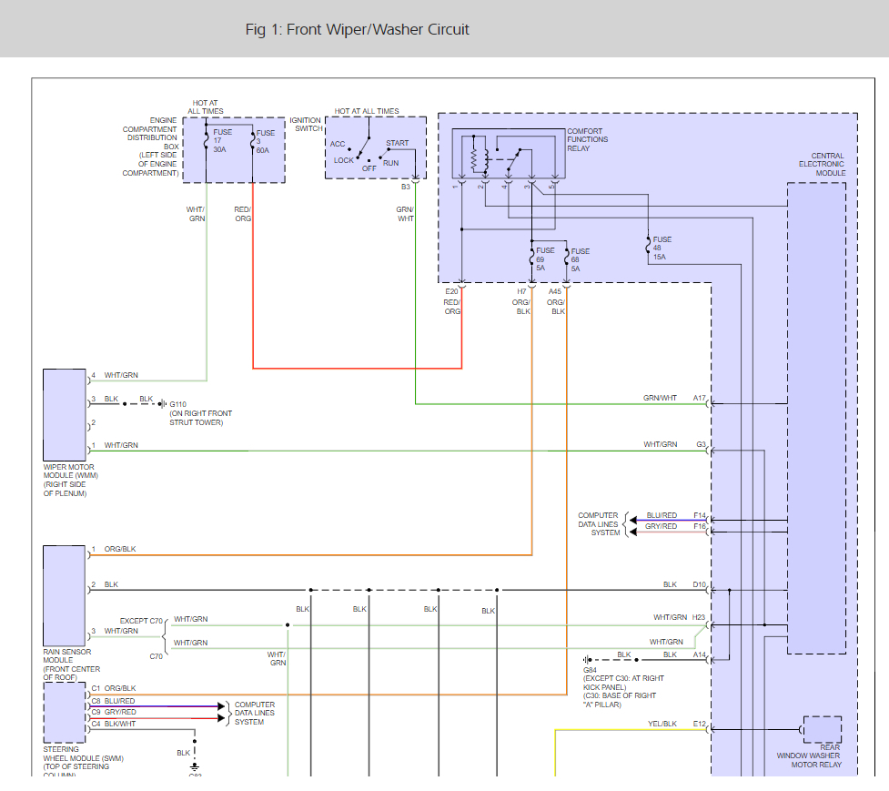Click the Fuse 3 60A symbol
The width and height of the screenshot is (889, 791).
pos(252,142)
